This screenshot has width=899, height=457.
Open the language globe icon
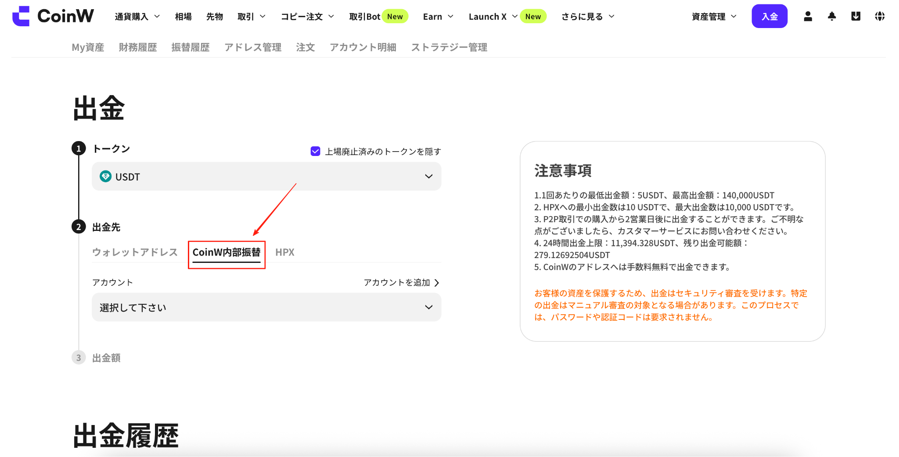pos(880,16)
